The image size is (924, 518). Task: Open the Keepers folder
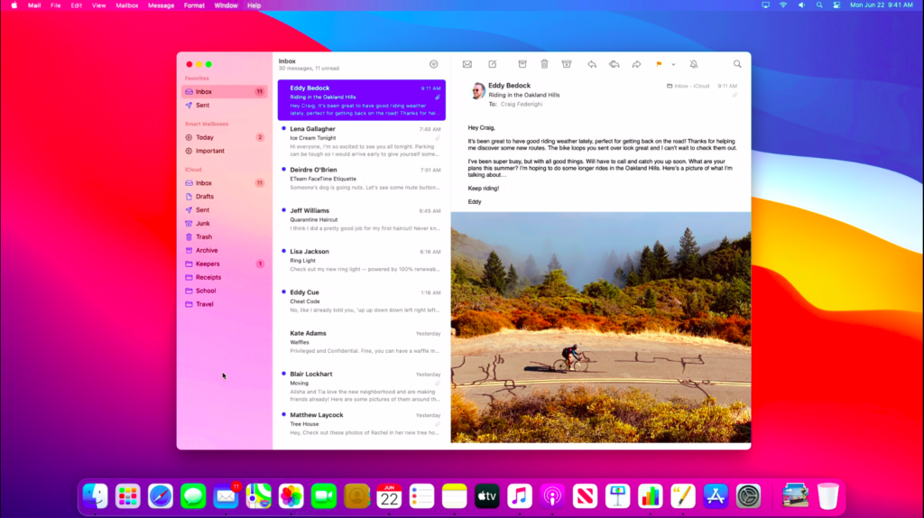coord(224,264)
